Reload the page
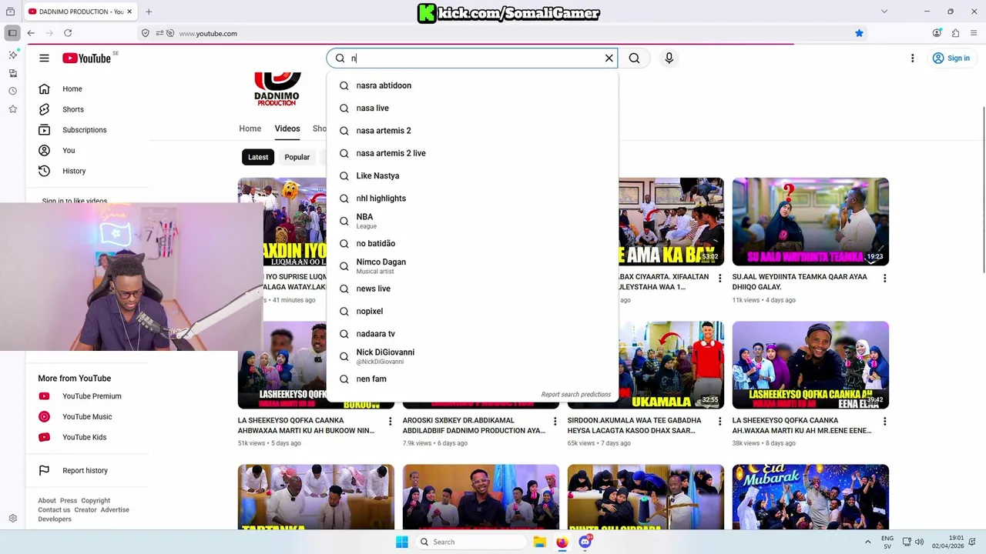Viewport: 986px width, 554px height. point(68,33)
